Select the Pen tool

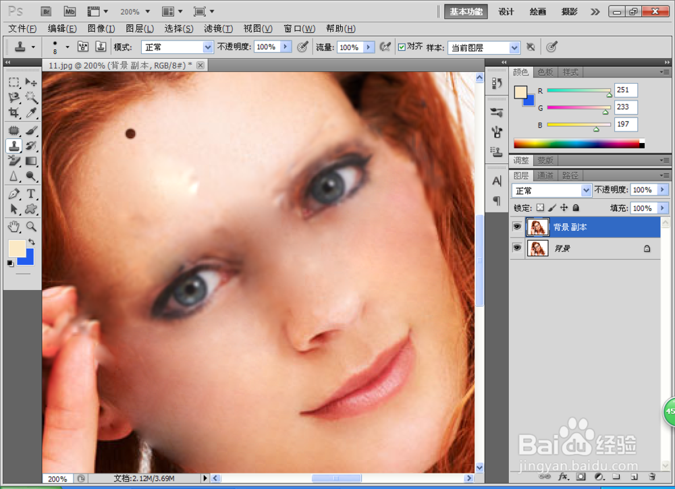[x=13, y=194]
